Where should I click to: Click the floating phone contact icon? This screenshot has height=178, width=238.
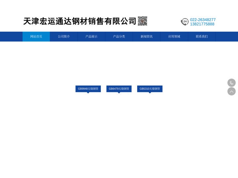(231, 83)
